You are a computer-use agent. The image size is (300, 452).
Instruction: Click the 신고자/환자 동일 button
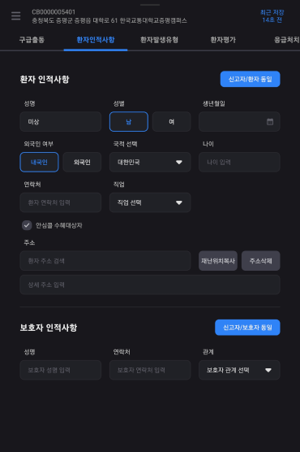(x=251, y=79)
